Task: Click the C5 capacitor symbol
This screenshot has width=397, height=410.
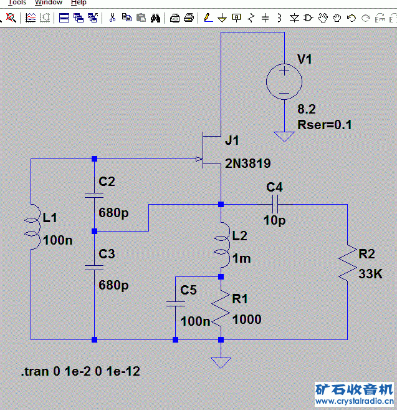Action: click(x=176, y=303)
